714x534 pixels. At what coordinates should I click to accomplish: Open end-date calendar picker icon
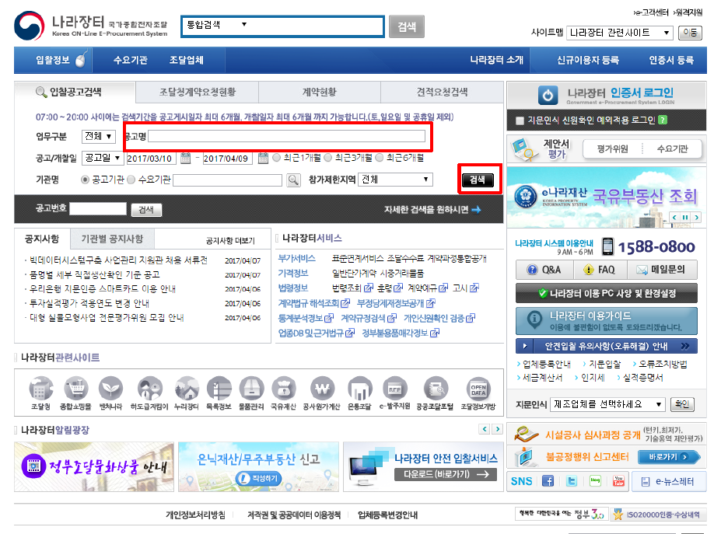(263, 158)
